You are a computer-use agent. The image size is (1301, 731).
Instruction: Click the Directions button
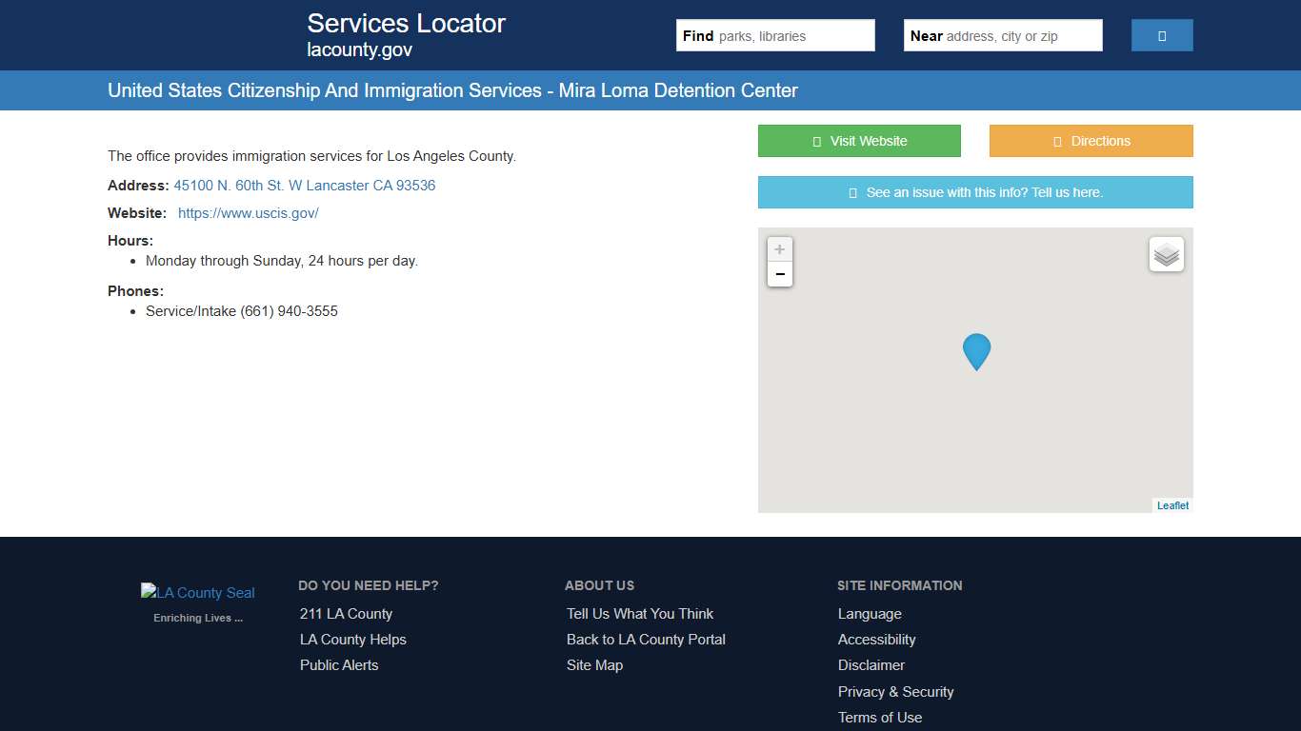1091,140
